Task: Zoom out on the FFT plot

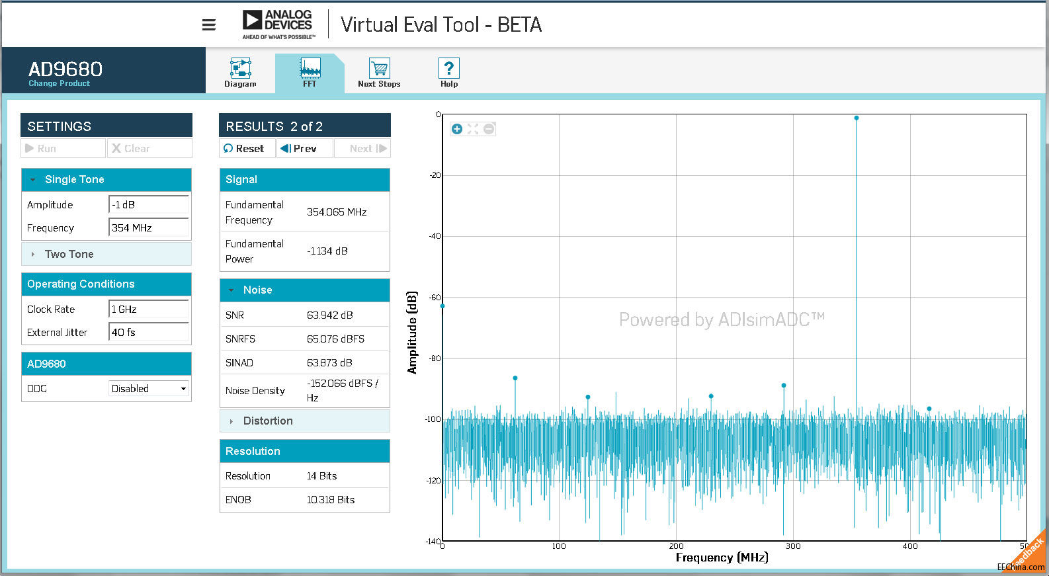Action: (489, 129)
